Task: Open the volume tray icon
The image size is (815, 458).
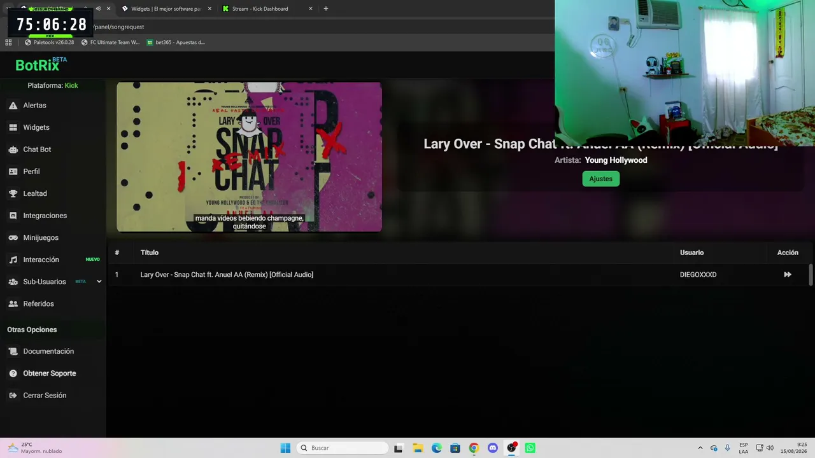Action: coord(770,448)
